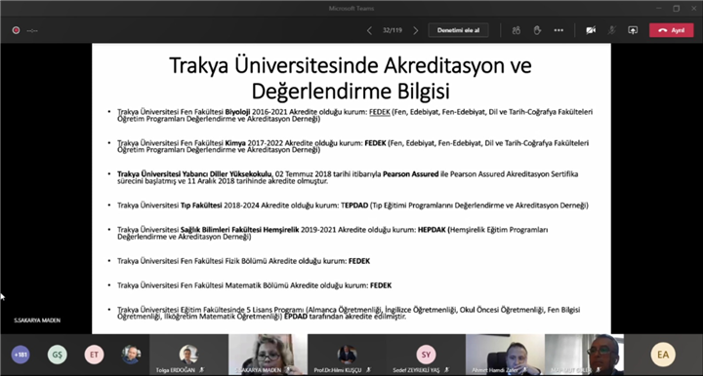Toggle the microphone mute
The height and width of the screenshot is (376, 703).
pyautogui.click(x=611, y=30)
